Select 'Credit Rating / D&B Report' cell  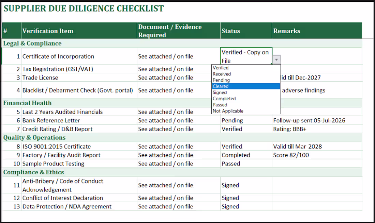79,129
